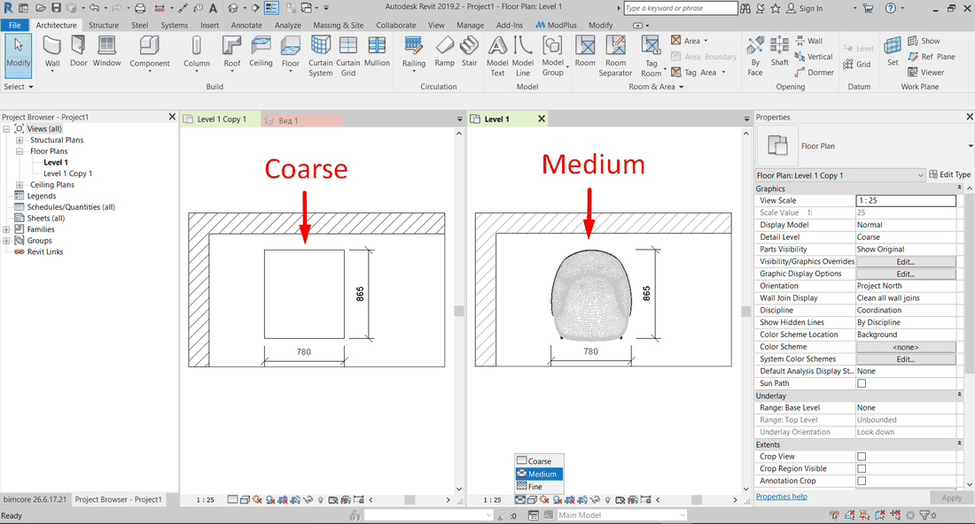The height and width of the screenshot is (524, 975).
Task: Select Level 1 Copy 1 in Project Browser
Action: point(67,173)
